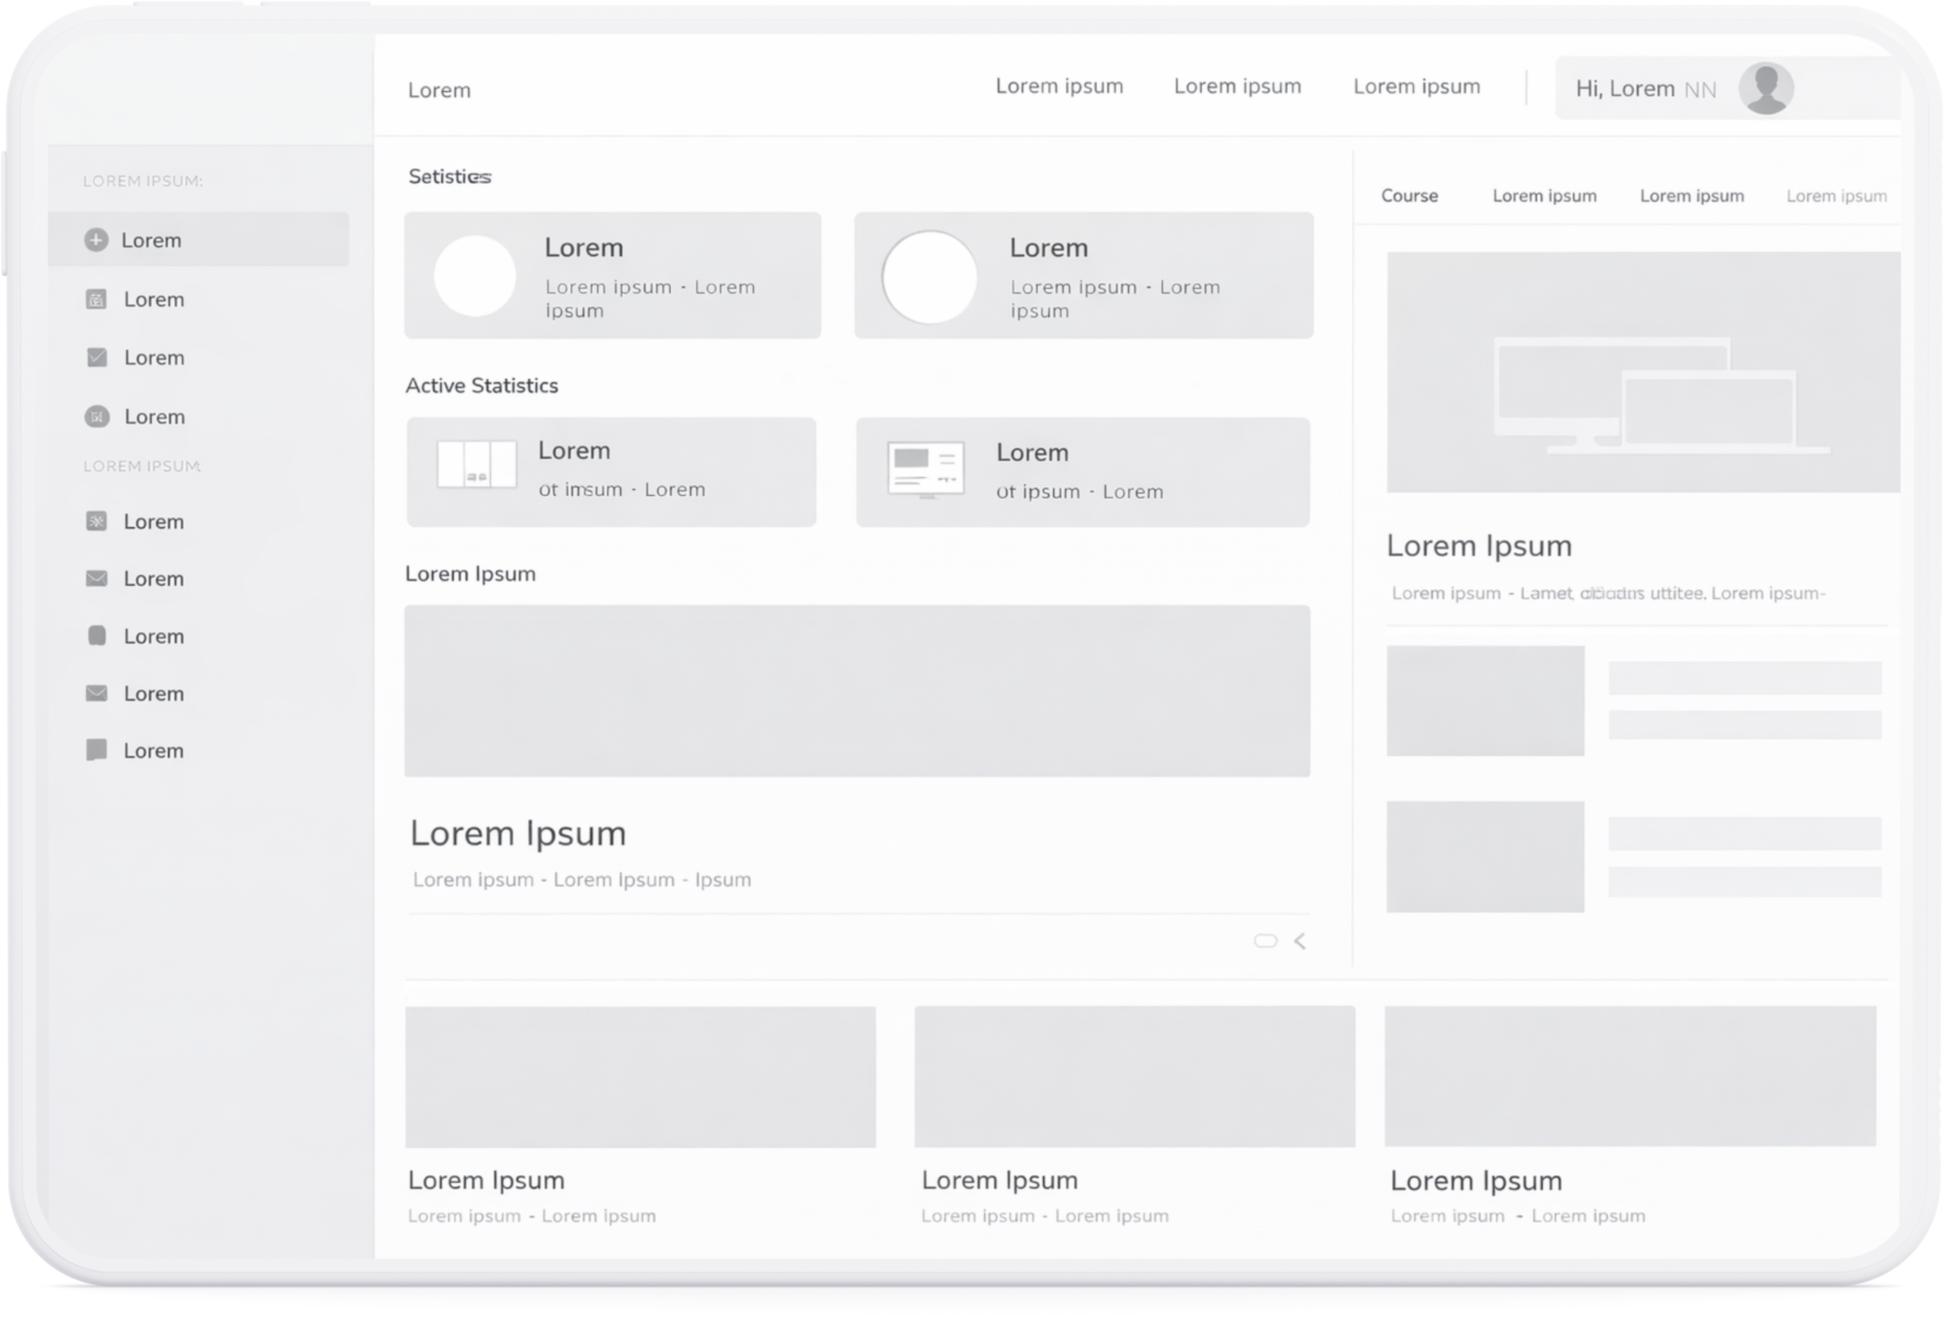Viewport: 1945px width, 1318px height.
Task: Click the plus circle icon in sidebar
Action: 96,240
